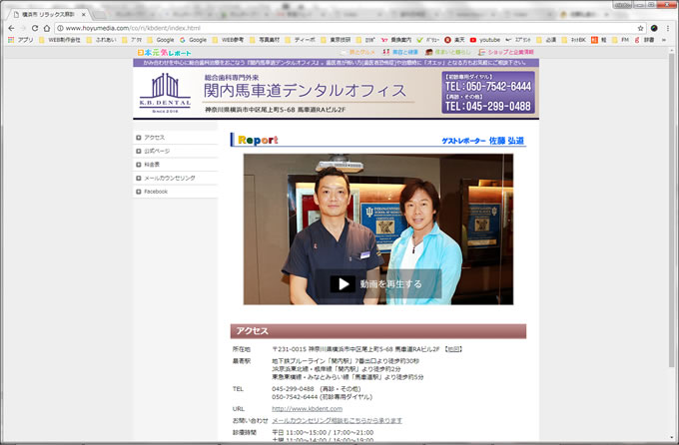Screen dimensions: 679x445
Task: Open the 辞書 bookmark
Action: [644, 40]
